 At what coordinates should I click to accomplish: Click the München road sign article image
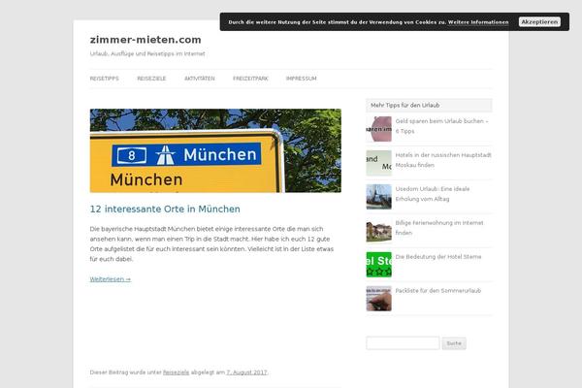click(215, 150)
